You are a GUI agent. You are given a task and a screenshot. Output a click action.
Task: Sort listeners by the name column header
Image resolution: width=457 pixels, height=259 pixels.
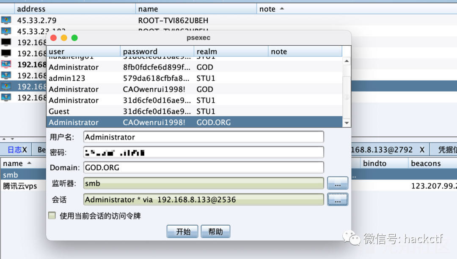tap(23, 163)
